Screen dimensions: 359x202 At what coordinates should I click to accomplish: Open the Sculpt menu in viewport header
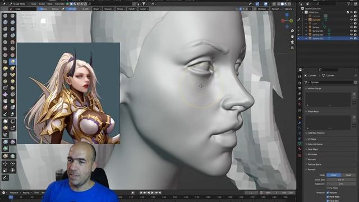tap(42, 4)
